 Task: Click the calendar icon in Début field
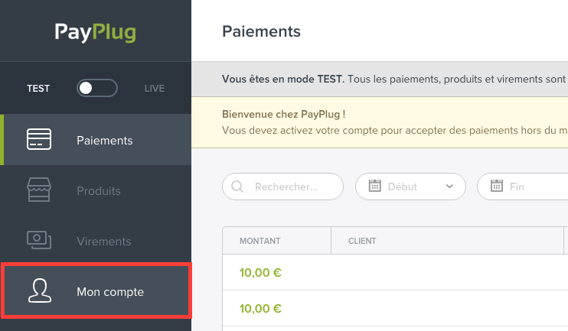374,186
